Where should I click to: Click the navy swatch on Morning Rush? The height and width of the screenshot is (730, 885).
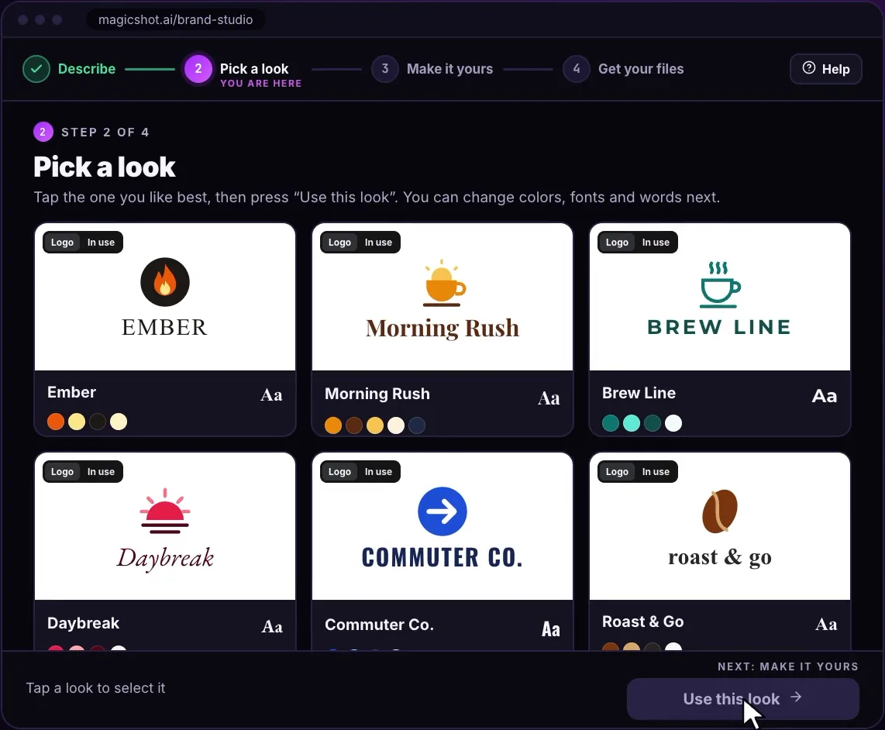pyautogui.click(x=416, y=425)
